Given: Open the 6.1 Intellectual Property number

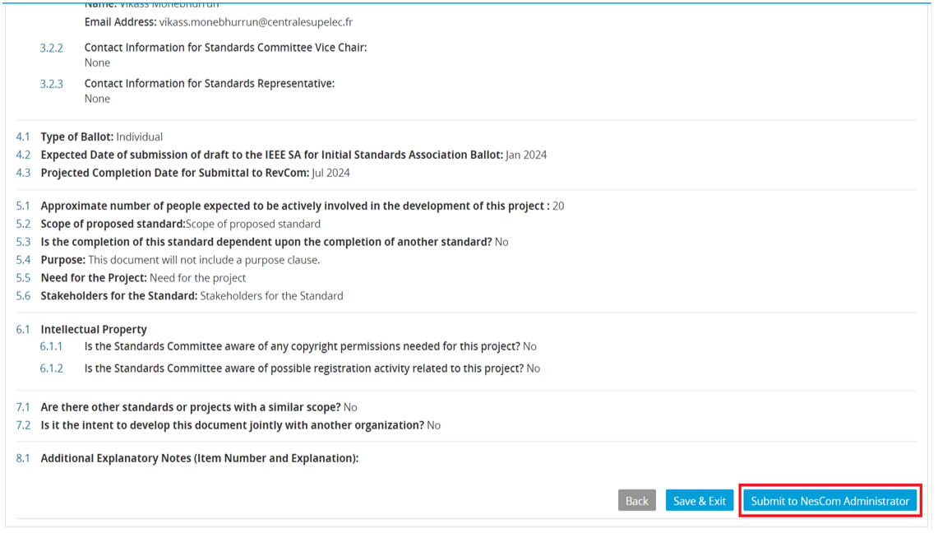Looking at the screenshot, I should (23, 330).
